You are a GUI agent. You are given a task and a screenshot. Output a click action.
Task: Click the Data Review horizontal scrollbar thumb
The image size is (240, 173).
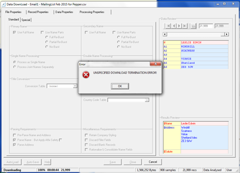click(223, 34)
